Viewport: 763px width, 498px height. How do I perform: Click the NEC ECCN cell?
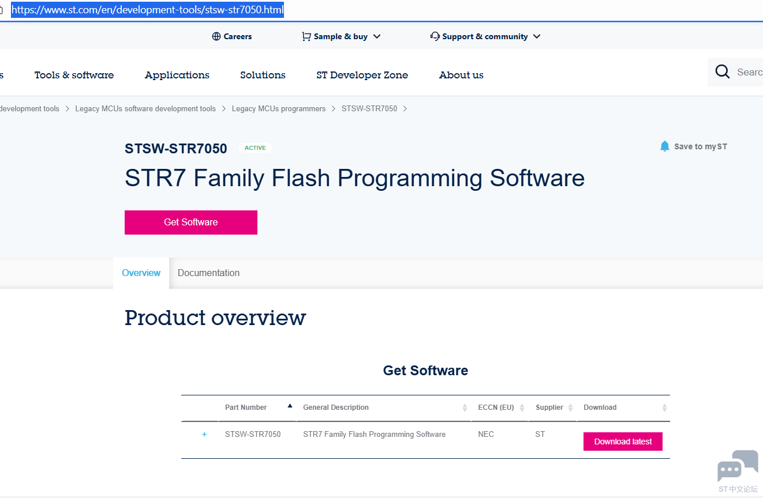pyautogui.click(x=486, y=434)
